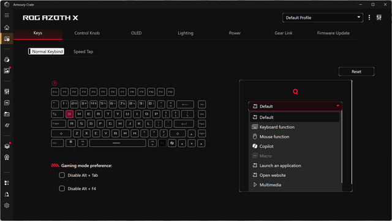The image size is (392, 221).
Task: Open the Macro sidebar icon
Action: click(x=7, y=103)
